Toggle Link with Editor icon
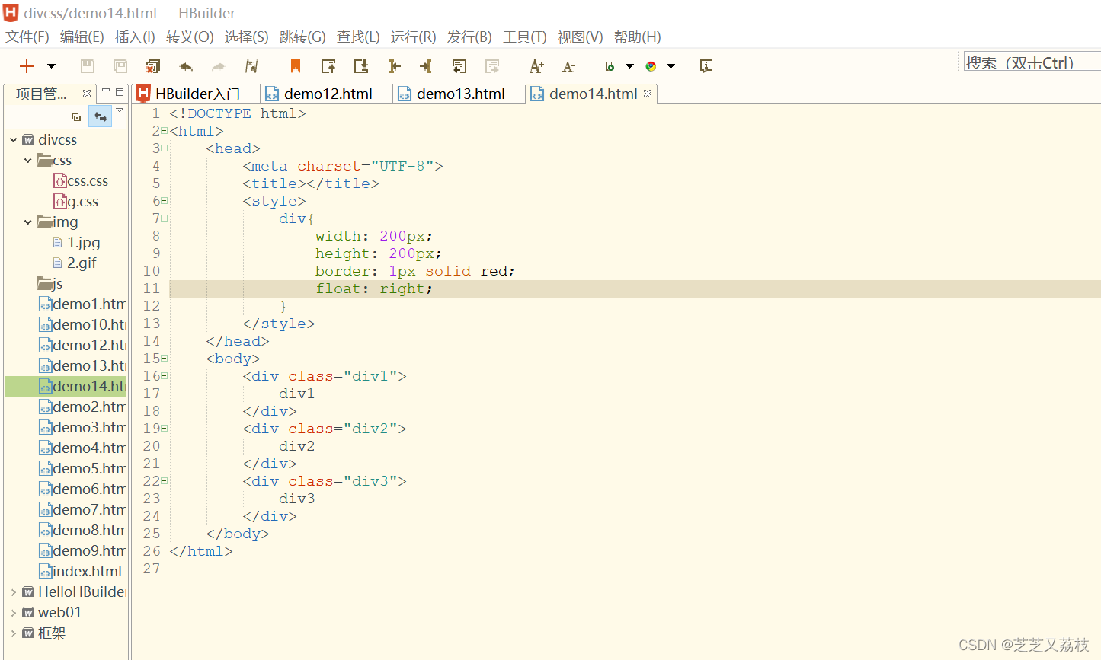This screenshot has width=1101, height=660. tap(101, 117)
